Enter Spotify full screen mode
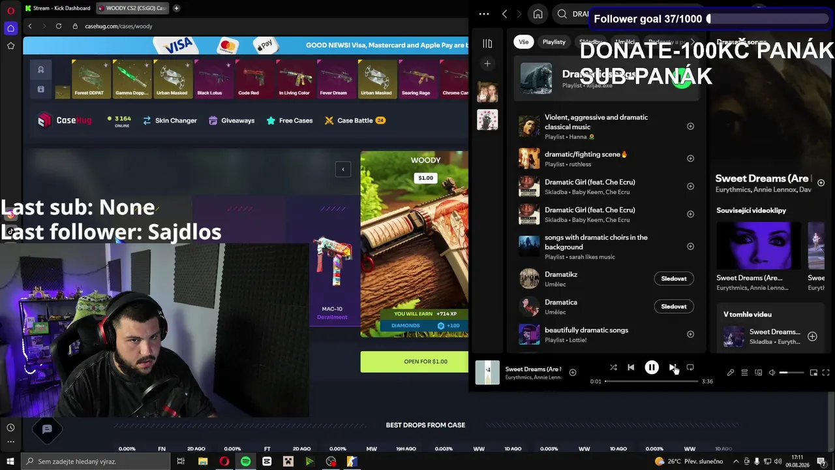 pyautogui.click(x=826, y=373)
